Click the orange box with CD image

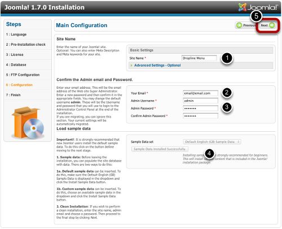point(28,123)
